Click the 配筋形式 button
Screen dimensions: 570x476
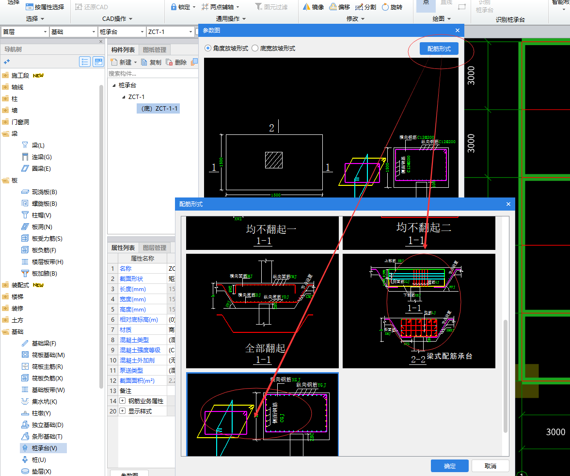pos(439,49)
